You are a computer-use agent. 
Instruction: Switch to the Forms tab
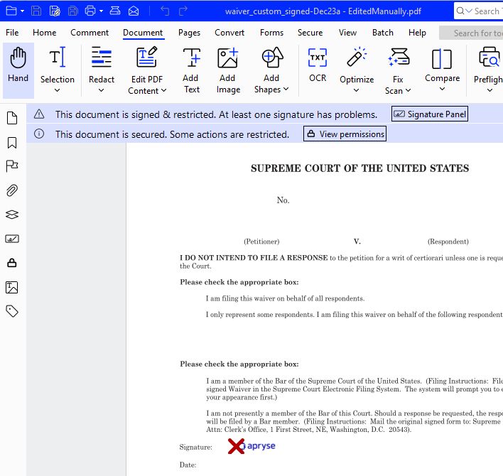[271, 33]
